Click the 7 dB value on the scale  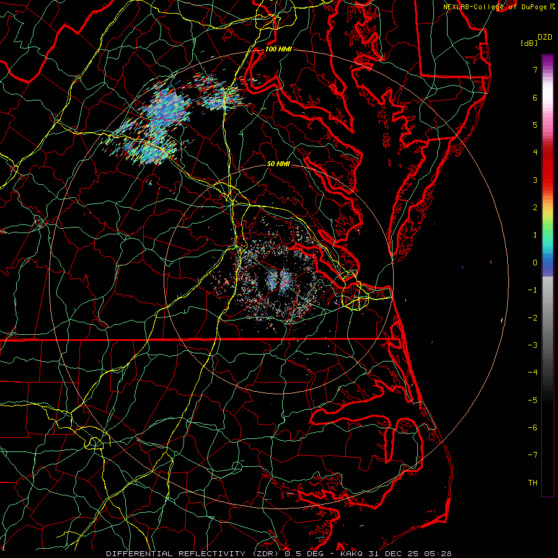click(535, 69)
